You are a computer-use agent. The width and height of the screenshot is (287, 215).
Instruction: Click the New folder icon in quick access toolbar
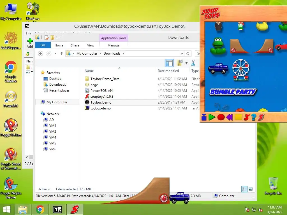coord(52,38)
